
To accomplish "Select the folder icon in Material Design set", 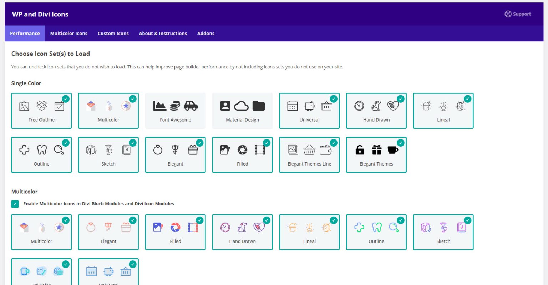I will 259,106.
